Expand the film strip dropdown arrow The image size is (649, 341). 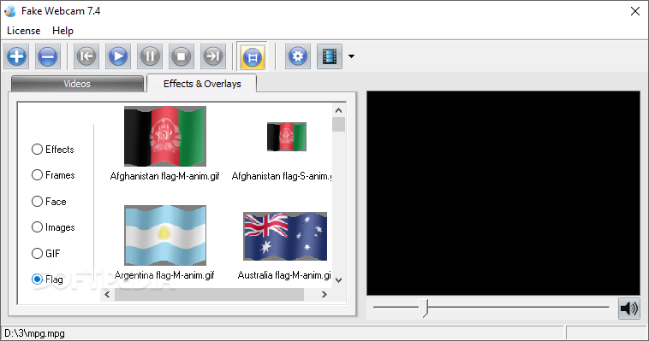coord(351,56)
